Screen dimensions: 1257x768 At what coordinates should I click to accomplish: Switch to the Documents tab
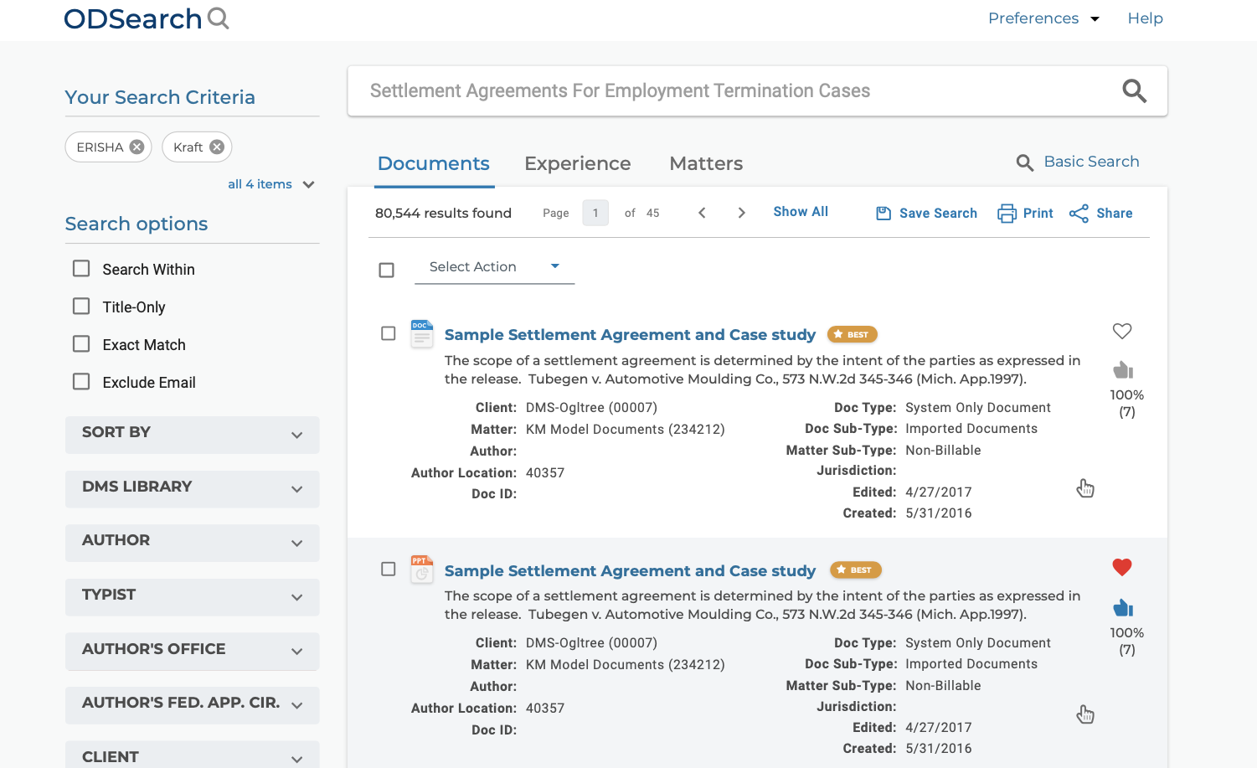(434, 163)
